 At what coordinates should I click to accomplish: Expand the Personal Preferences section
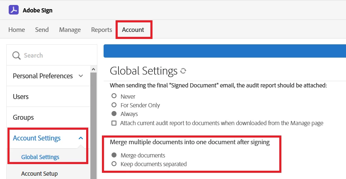(81, 76)
